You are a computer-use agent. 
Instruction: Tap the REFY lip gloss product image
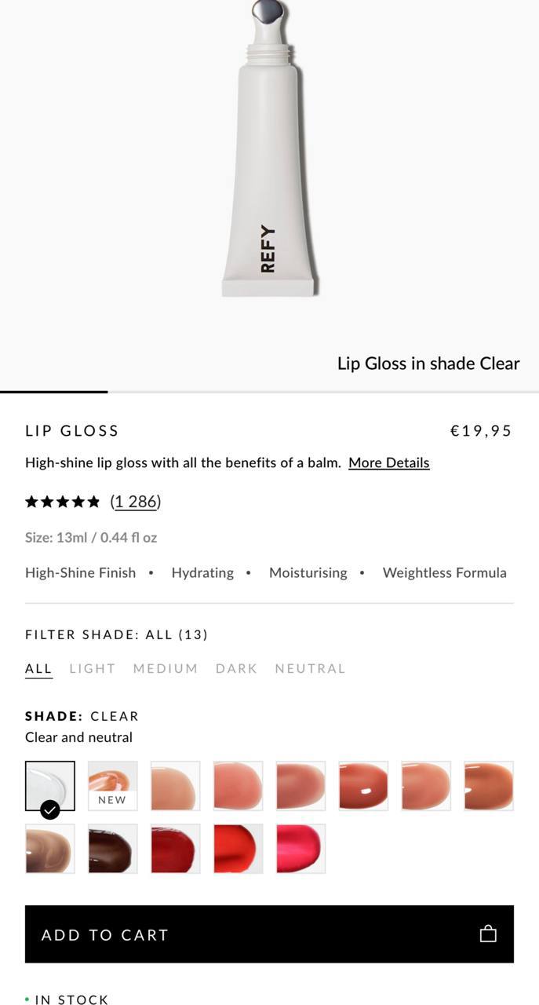(x=269, y=157)
